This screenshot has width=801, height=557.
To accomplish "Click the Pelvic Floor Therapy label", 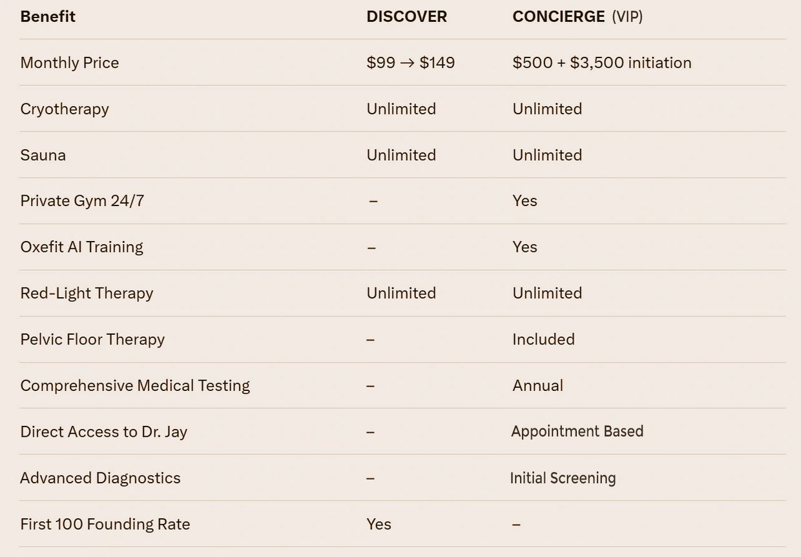I will pyautogui.click(x=92, y=339).
